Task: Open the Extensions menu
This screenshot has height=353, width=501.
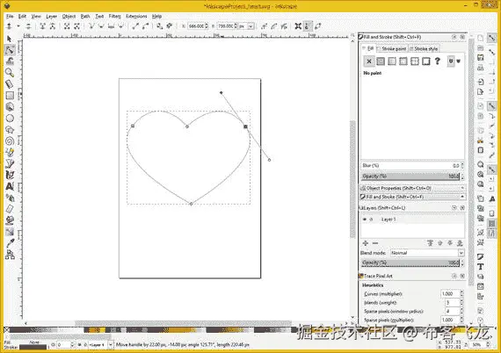Action: coord(136,17)
